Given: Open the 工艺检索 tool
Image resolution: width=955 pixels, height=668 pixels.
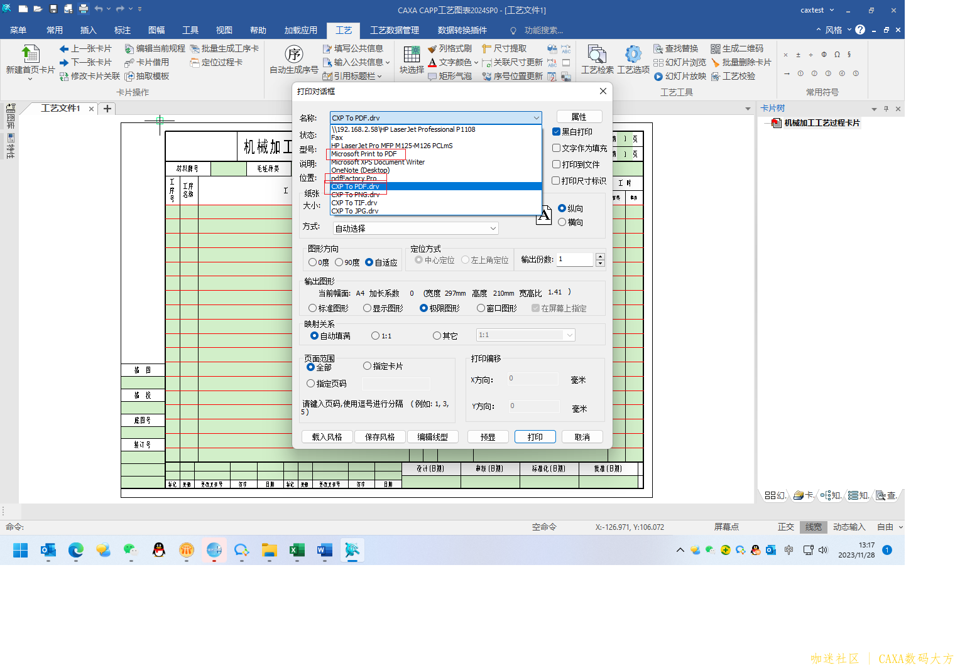Looking at the screenshot, I should pos(597,55).
